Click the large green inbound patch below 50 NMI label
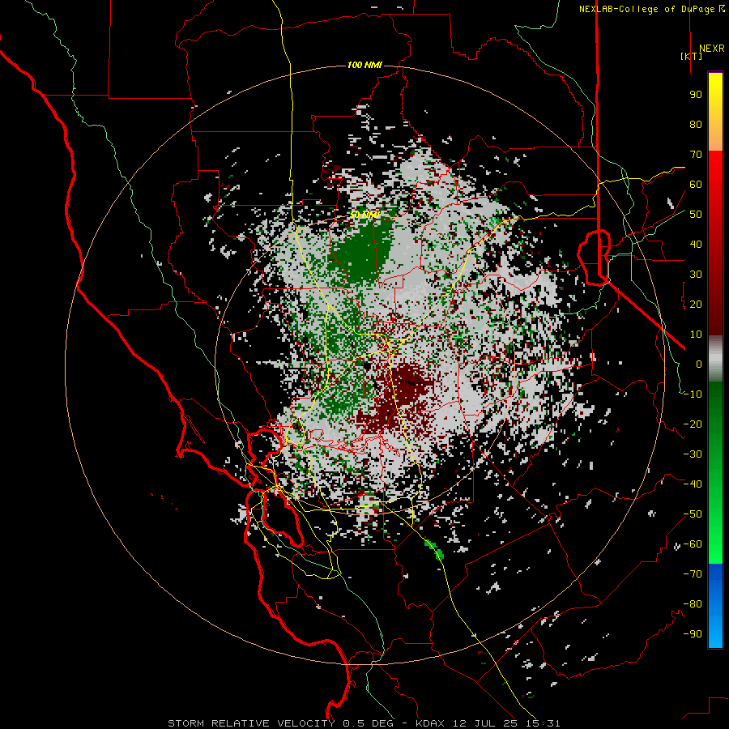The height and width of the screenshot is (729, 729). 363,254
